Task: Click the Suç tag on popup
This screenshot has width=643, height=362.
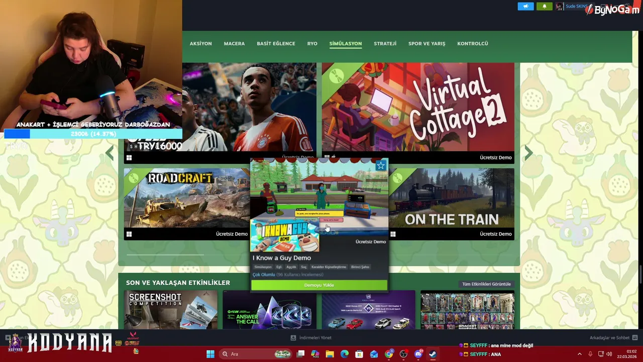Action: click(303, 267)
